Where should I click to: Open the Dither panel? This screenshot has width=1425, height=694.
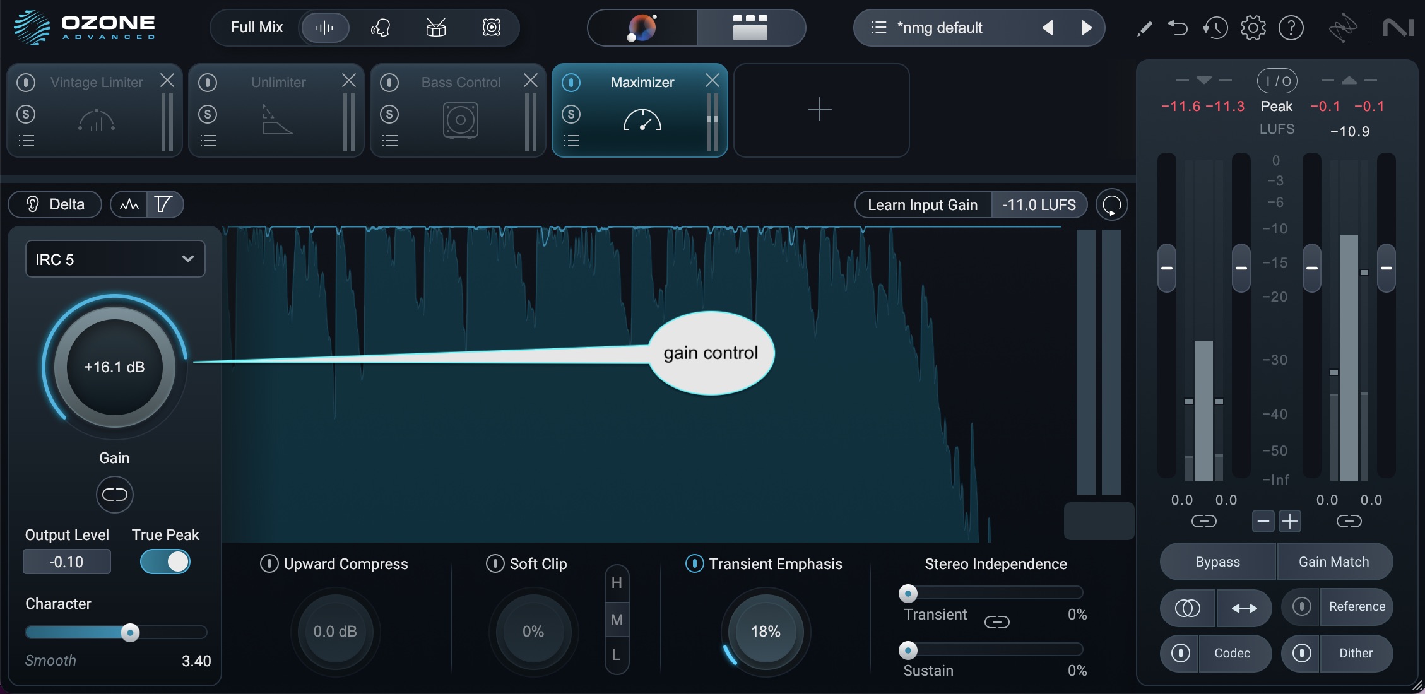coord(1356,653)
